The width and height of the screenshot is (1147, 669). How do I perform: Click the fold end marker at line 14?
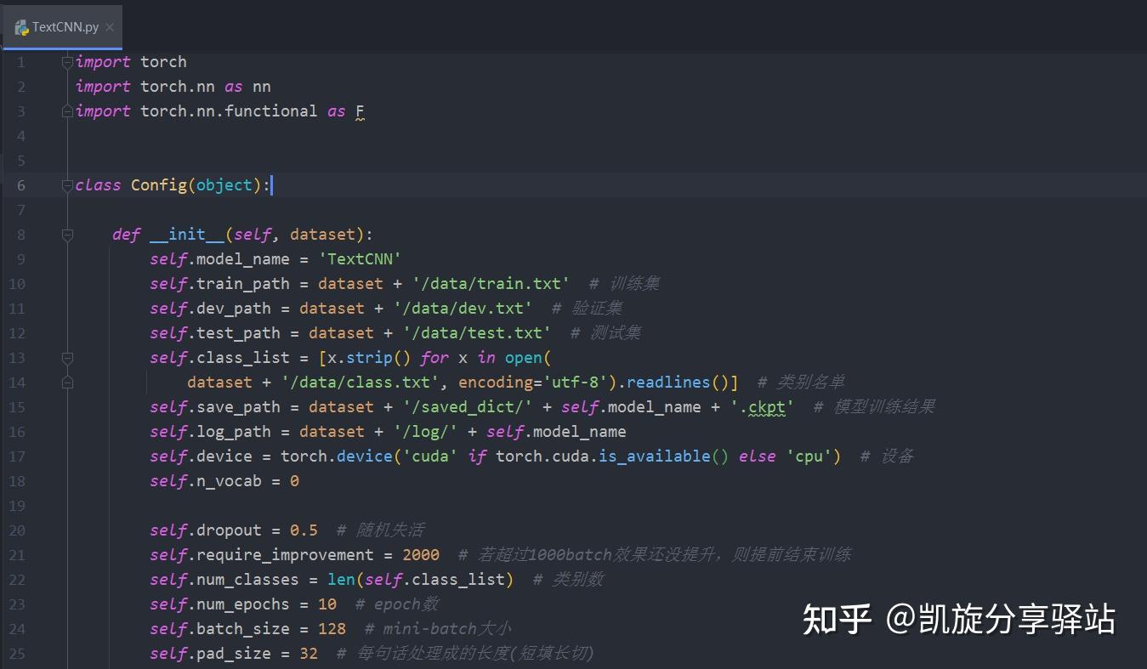click(67, 382)
